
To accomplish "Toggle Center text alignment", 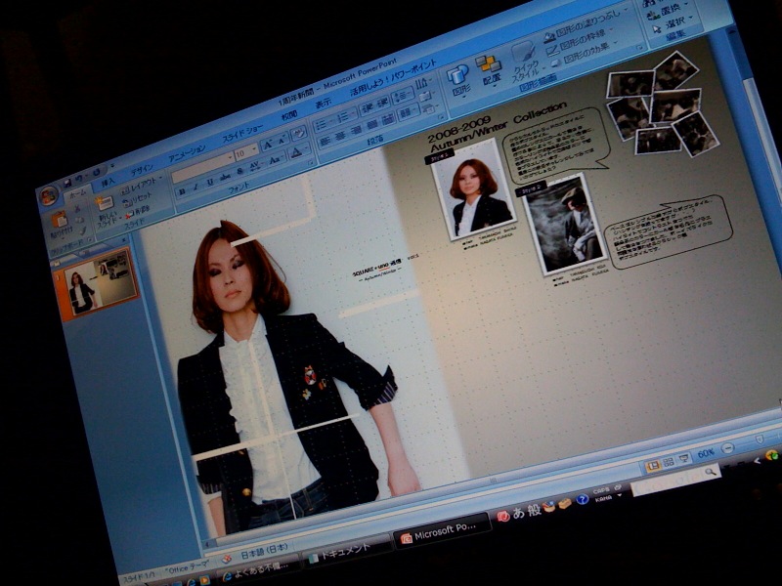I will (x=340, y=136).
